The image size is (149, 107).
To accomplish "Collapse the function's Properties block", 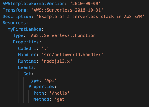I will coord(26,42).
